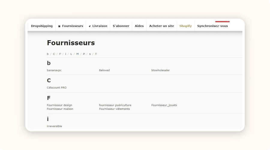The width and height of the screenshot is (270, 150).
Task: Open the Shopify menu link
Action: pyautogui.click(x=185, y=26)
